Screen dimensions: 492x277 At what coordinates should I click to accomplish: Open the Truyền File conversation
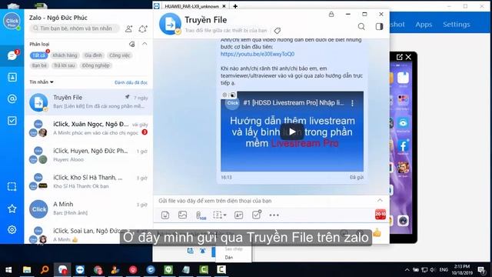88,102
